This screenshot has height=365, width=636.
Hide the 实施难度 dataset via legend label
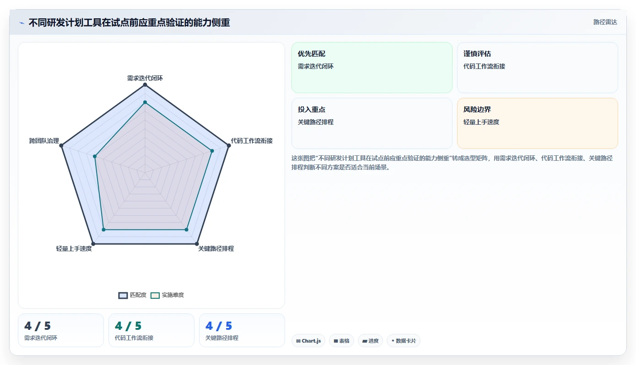pos(173,295)
